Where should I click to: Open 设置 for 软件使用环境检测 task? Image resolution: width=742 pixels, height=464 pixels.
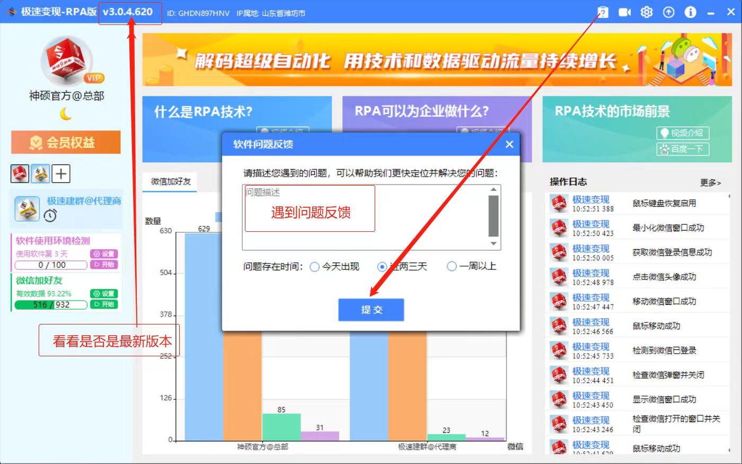click(104, 254)
